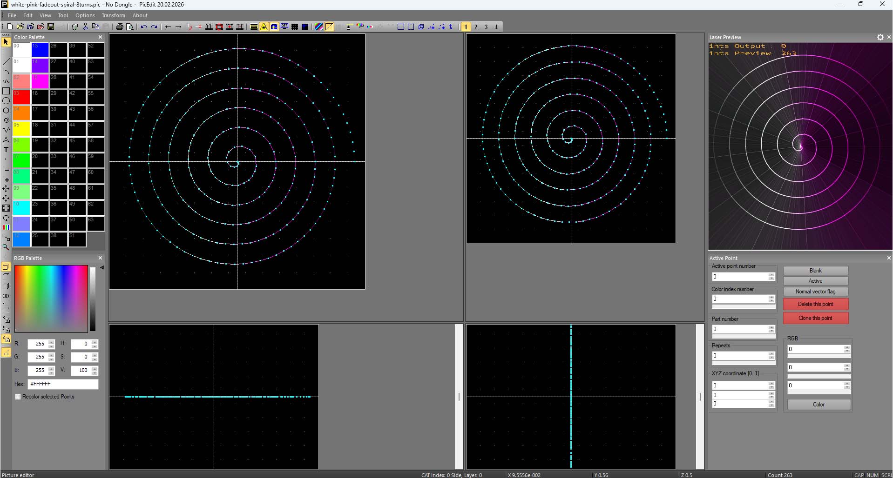Viewport: 893px width, 478px height.
Task: Open Laser Preview settings gear
Action: pos(880,37)
